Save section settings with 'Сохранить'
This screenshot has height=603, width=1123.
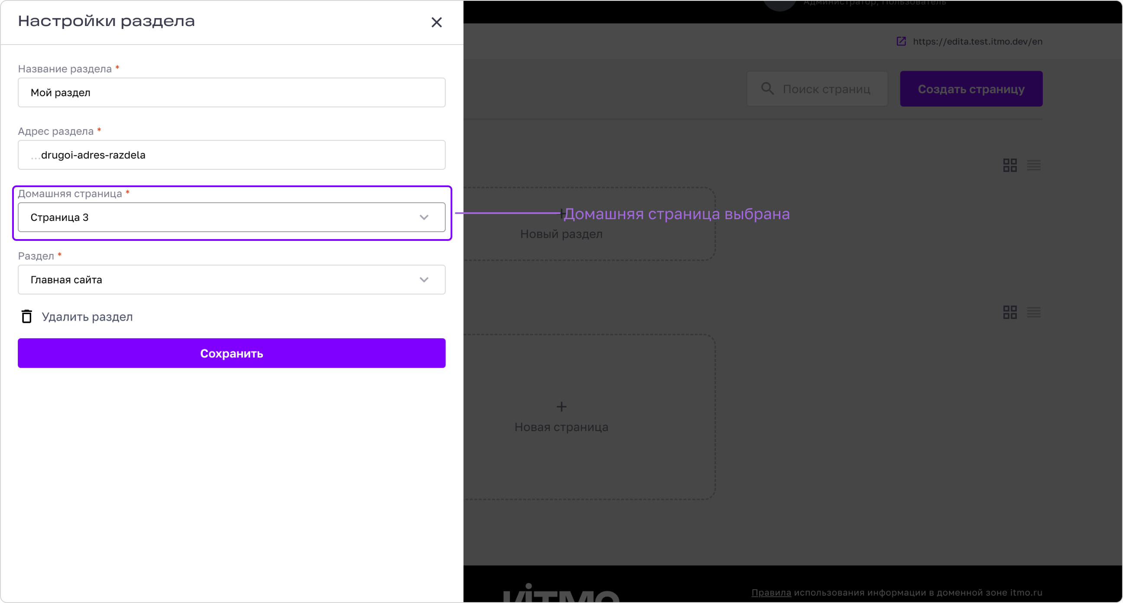click(231, 353)
